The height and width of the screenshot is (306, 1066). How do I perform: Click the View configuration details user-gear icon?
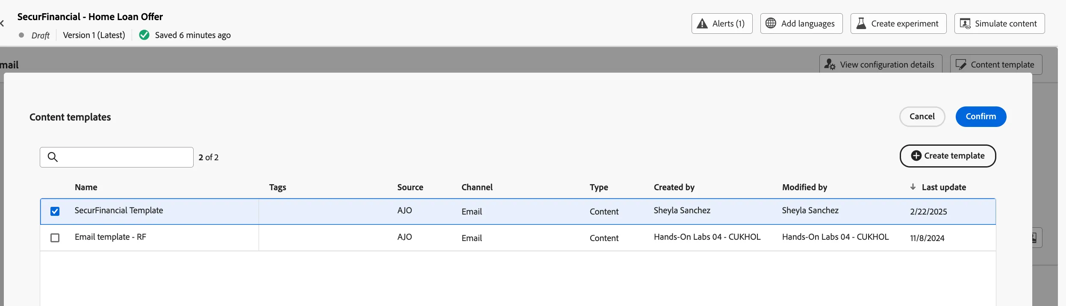(830, 64)
